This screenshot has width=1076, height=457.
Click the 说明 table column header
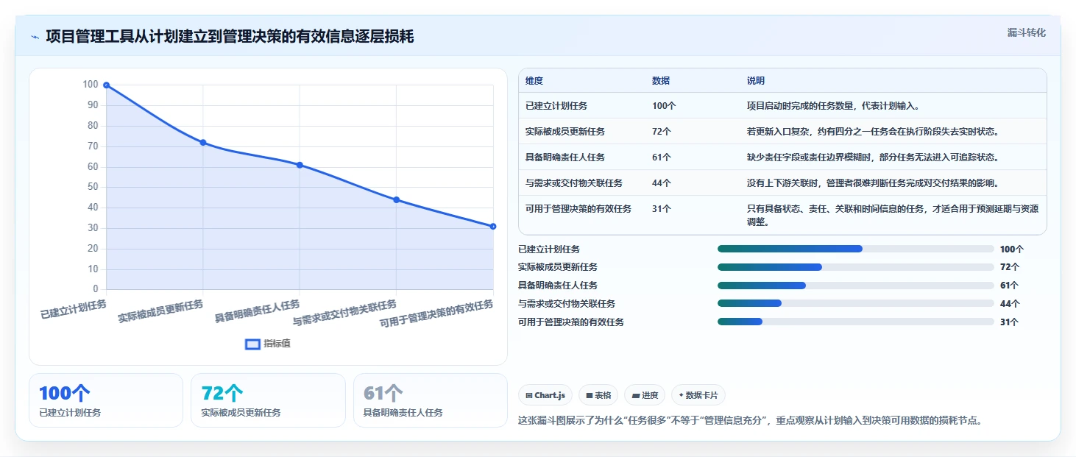pyautogui.click(x=756, y=81)
